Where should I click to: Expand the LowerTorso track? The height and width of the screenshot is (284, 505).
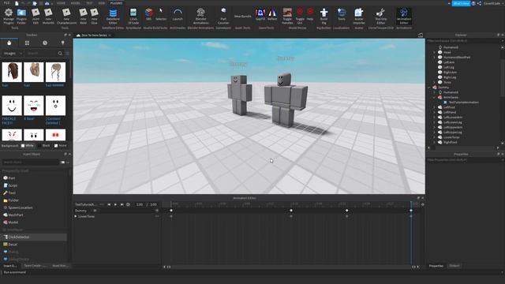click(76, 216)
